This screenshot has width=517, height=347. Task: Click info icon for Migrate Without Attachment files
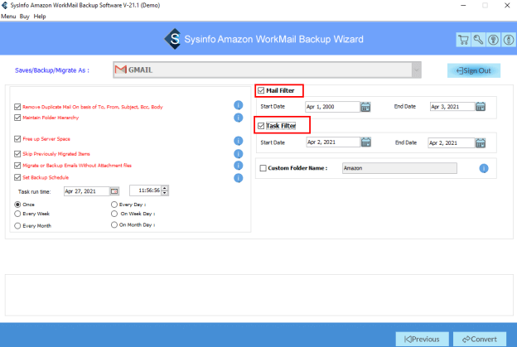[239, 166]
